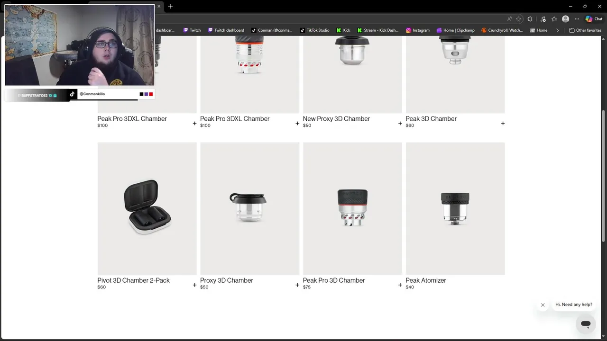Screen dimensions: 607x341
Task: Click the @Conmankilla TikTok overlay label
Action: [92, 94]
